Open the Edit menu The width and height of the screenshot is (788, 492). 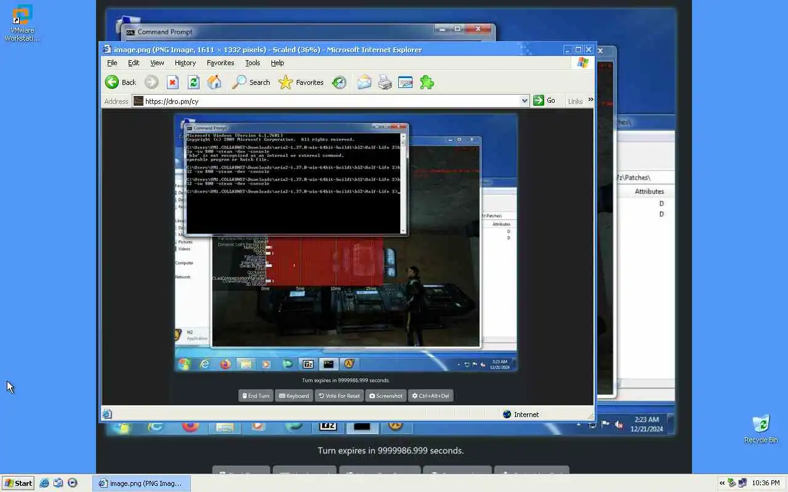(134, 63)
